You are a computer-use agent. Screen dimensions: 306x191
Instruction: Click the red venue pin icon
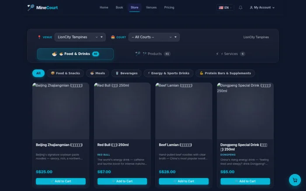click(x=39, y=37)
